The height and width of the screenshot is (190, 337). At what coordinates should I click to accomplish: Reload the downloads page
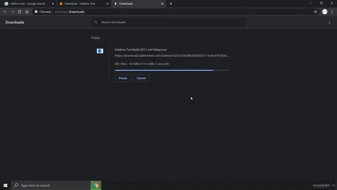[x=19, y=12]
